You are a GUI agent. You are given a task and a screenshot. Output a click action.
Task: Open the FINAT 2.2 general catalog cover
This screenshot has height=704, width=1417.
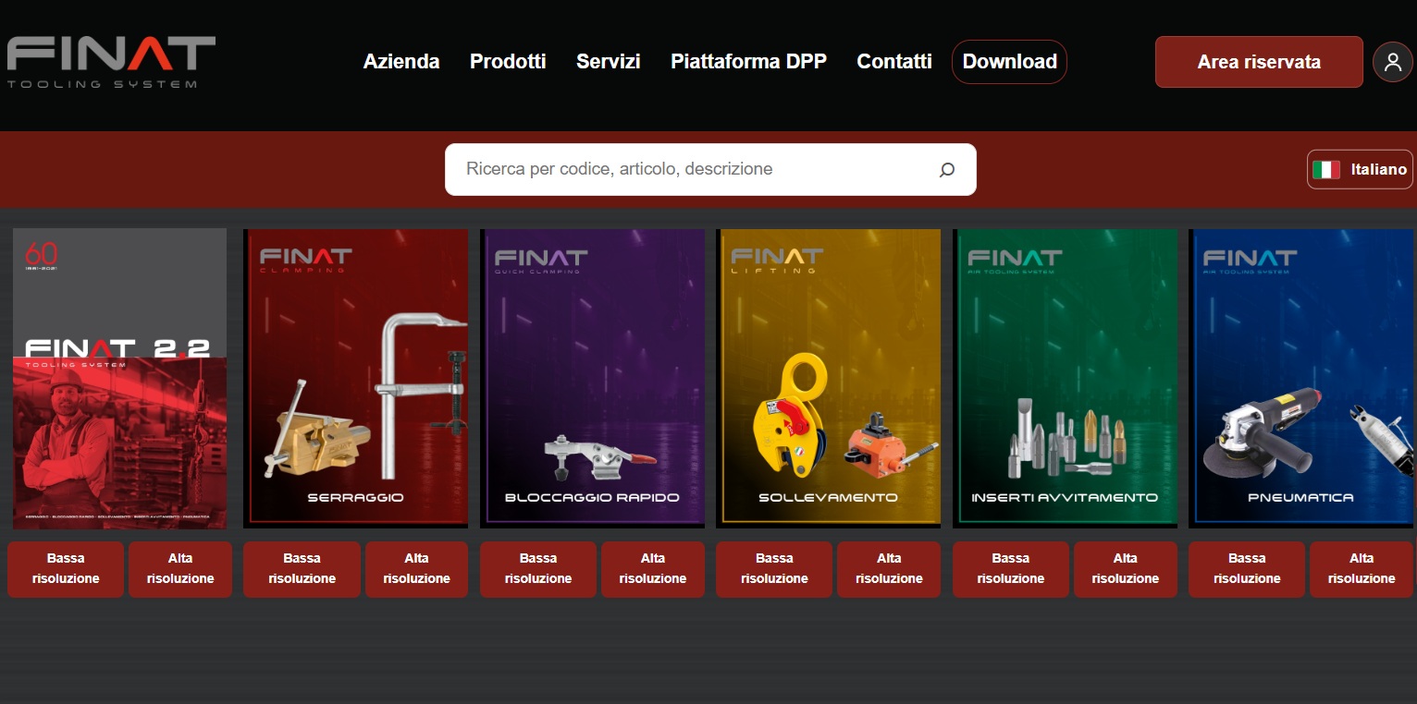[x=120, y=379]
